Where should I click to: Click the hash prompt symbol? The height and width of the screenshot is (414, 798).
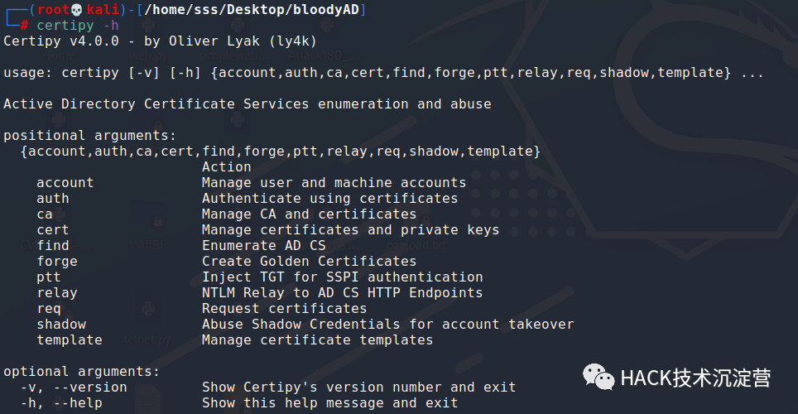click(x=24, y=25)
